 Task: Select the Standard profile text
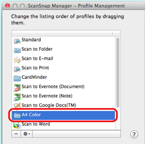click(31, 40)
